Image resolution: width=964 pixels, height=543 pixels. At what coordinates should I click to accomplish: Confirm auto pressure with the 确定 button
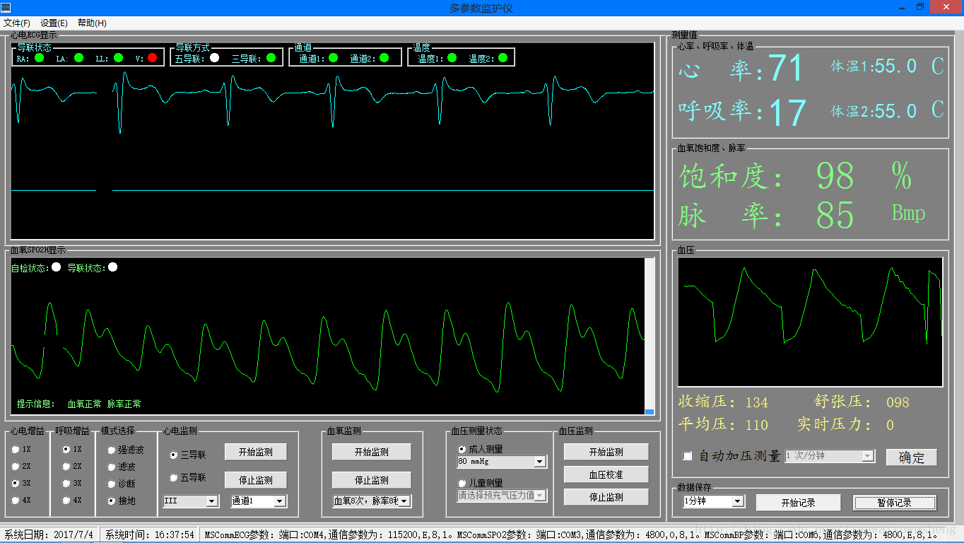pyautogui.click(x=911, y=457)
